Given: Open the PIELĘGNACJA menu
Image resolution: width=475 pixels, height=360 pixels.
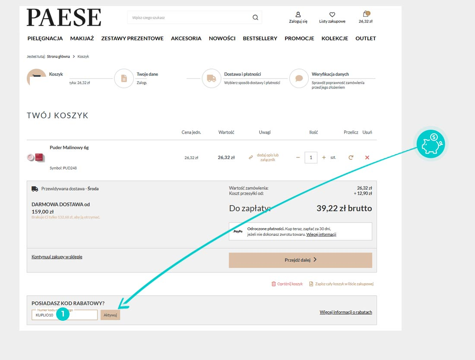Looking at the screenshot, I should click(x=45, y=38).
